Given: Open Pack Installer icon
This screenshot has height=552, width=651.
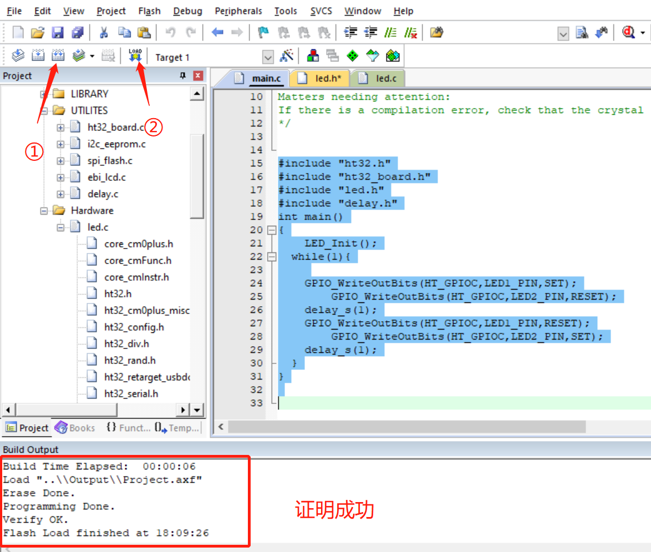Looking at the screenshot, I should tap(393, 55).
